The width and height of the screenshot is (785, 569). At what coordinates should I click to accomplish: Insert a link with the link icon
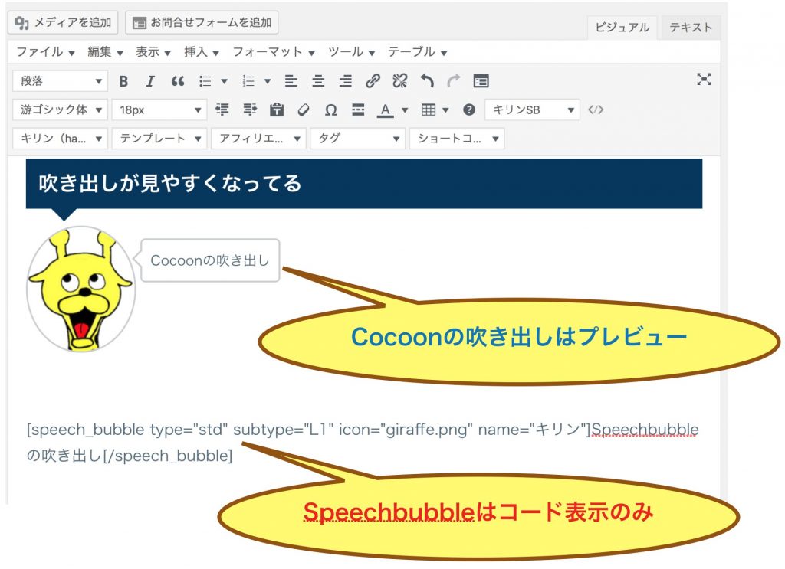373,80
